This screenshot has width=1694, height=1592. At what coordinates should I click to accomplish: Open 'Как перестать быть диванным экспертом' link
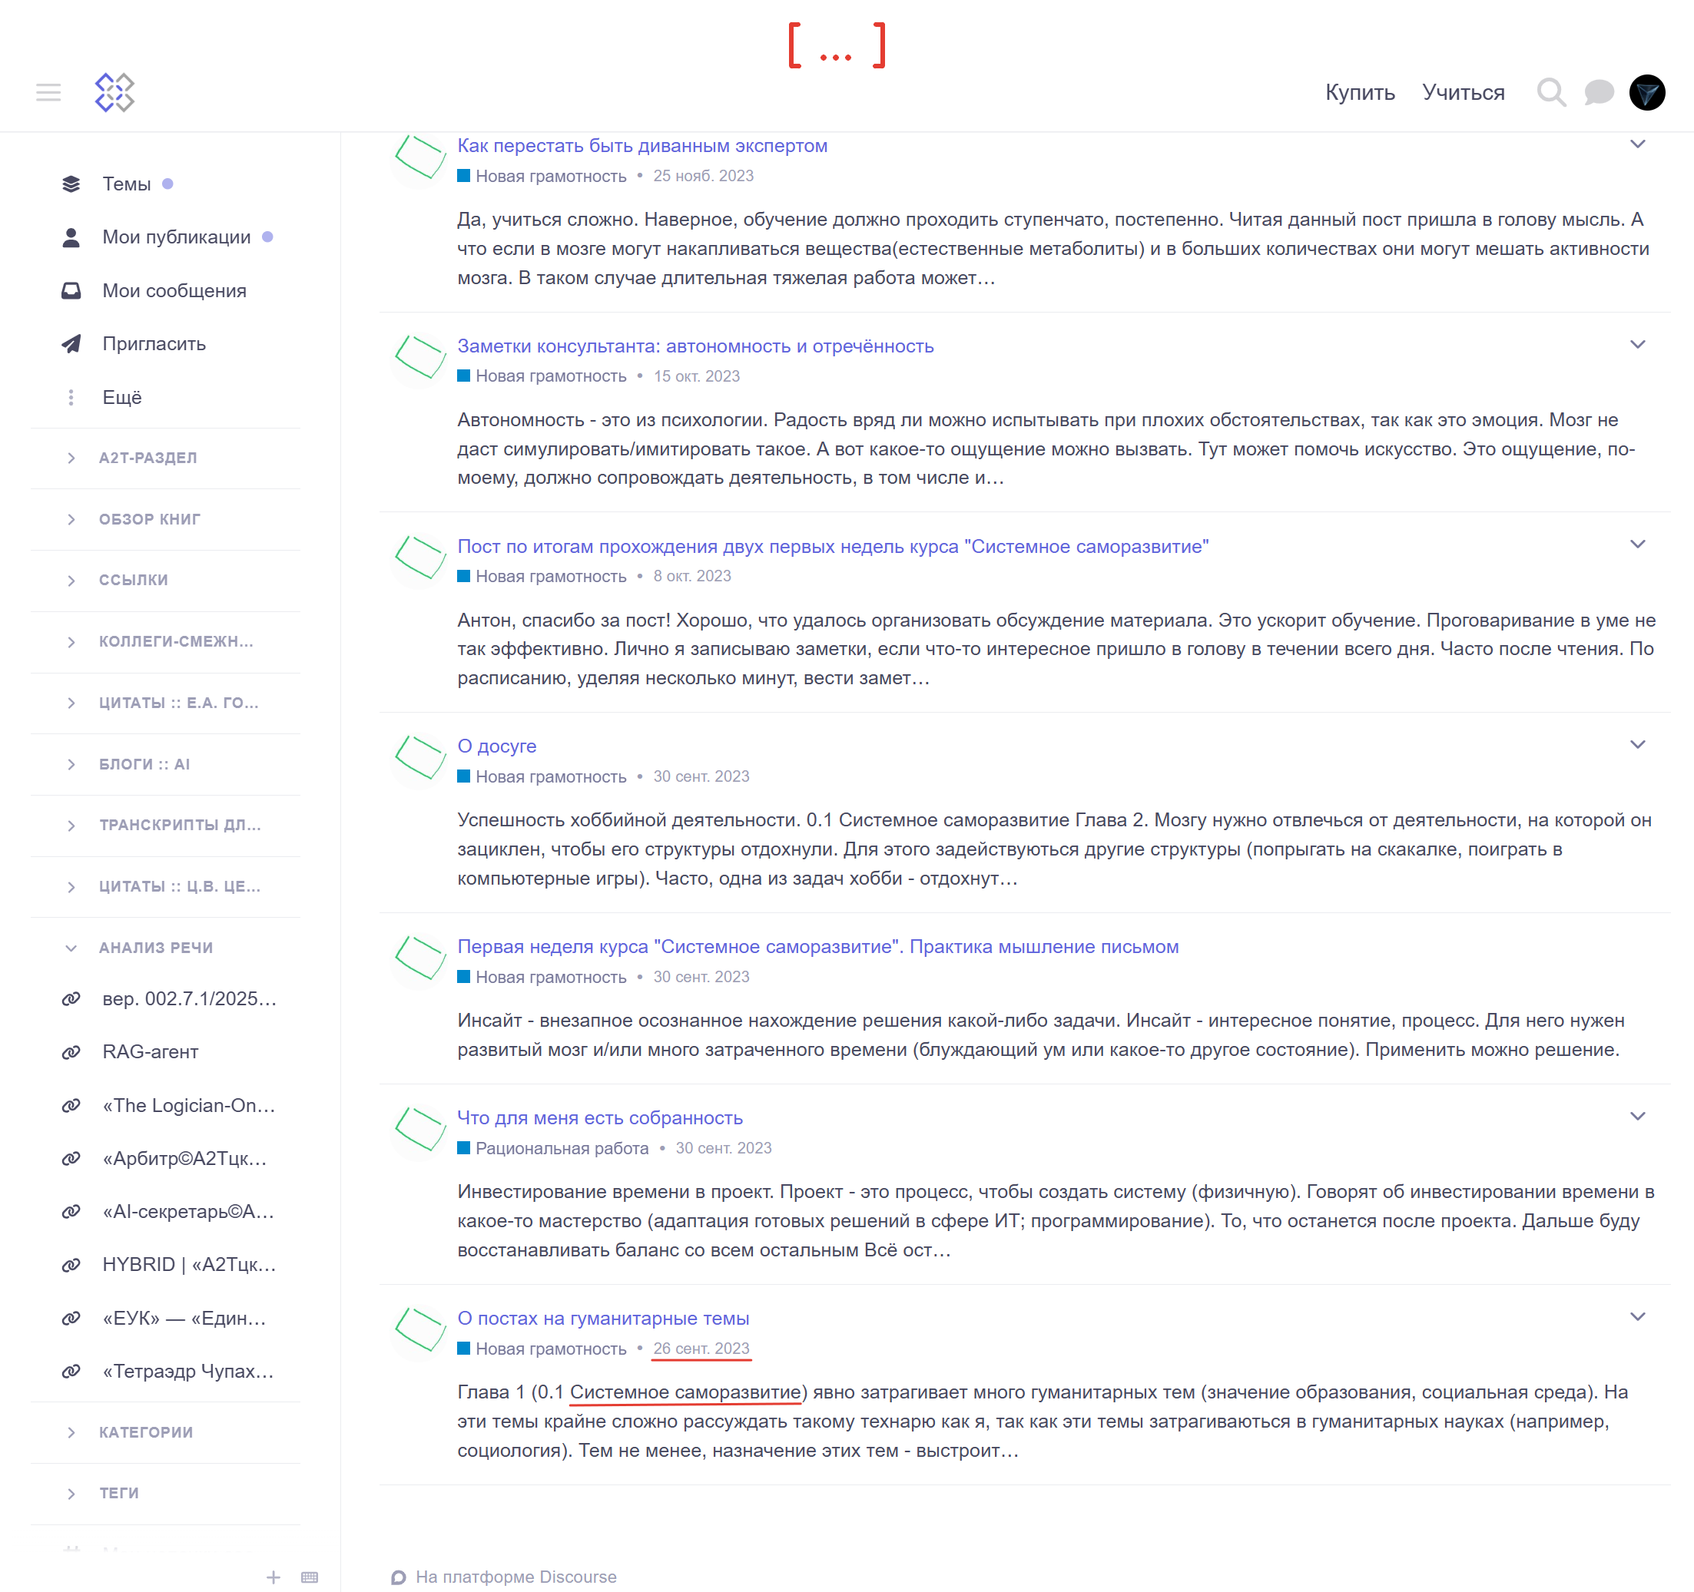point(641,146)
